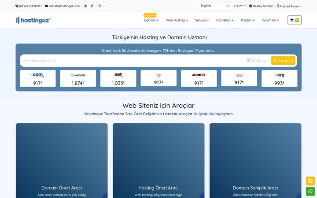317x198 pixels.
Task: Expand the Web Hosting menu
Action: click(177, 20)
